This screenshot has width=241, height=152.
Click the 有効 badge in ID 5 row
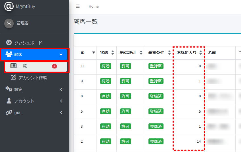[106, 111]
